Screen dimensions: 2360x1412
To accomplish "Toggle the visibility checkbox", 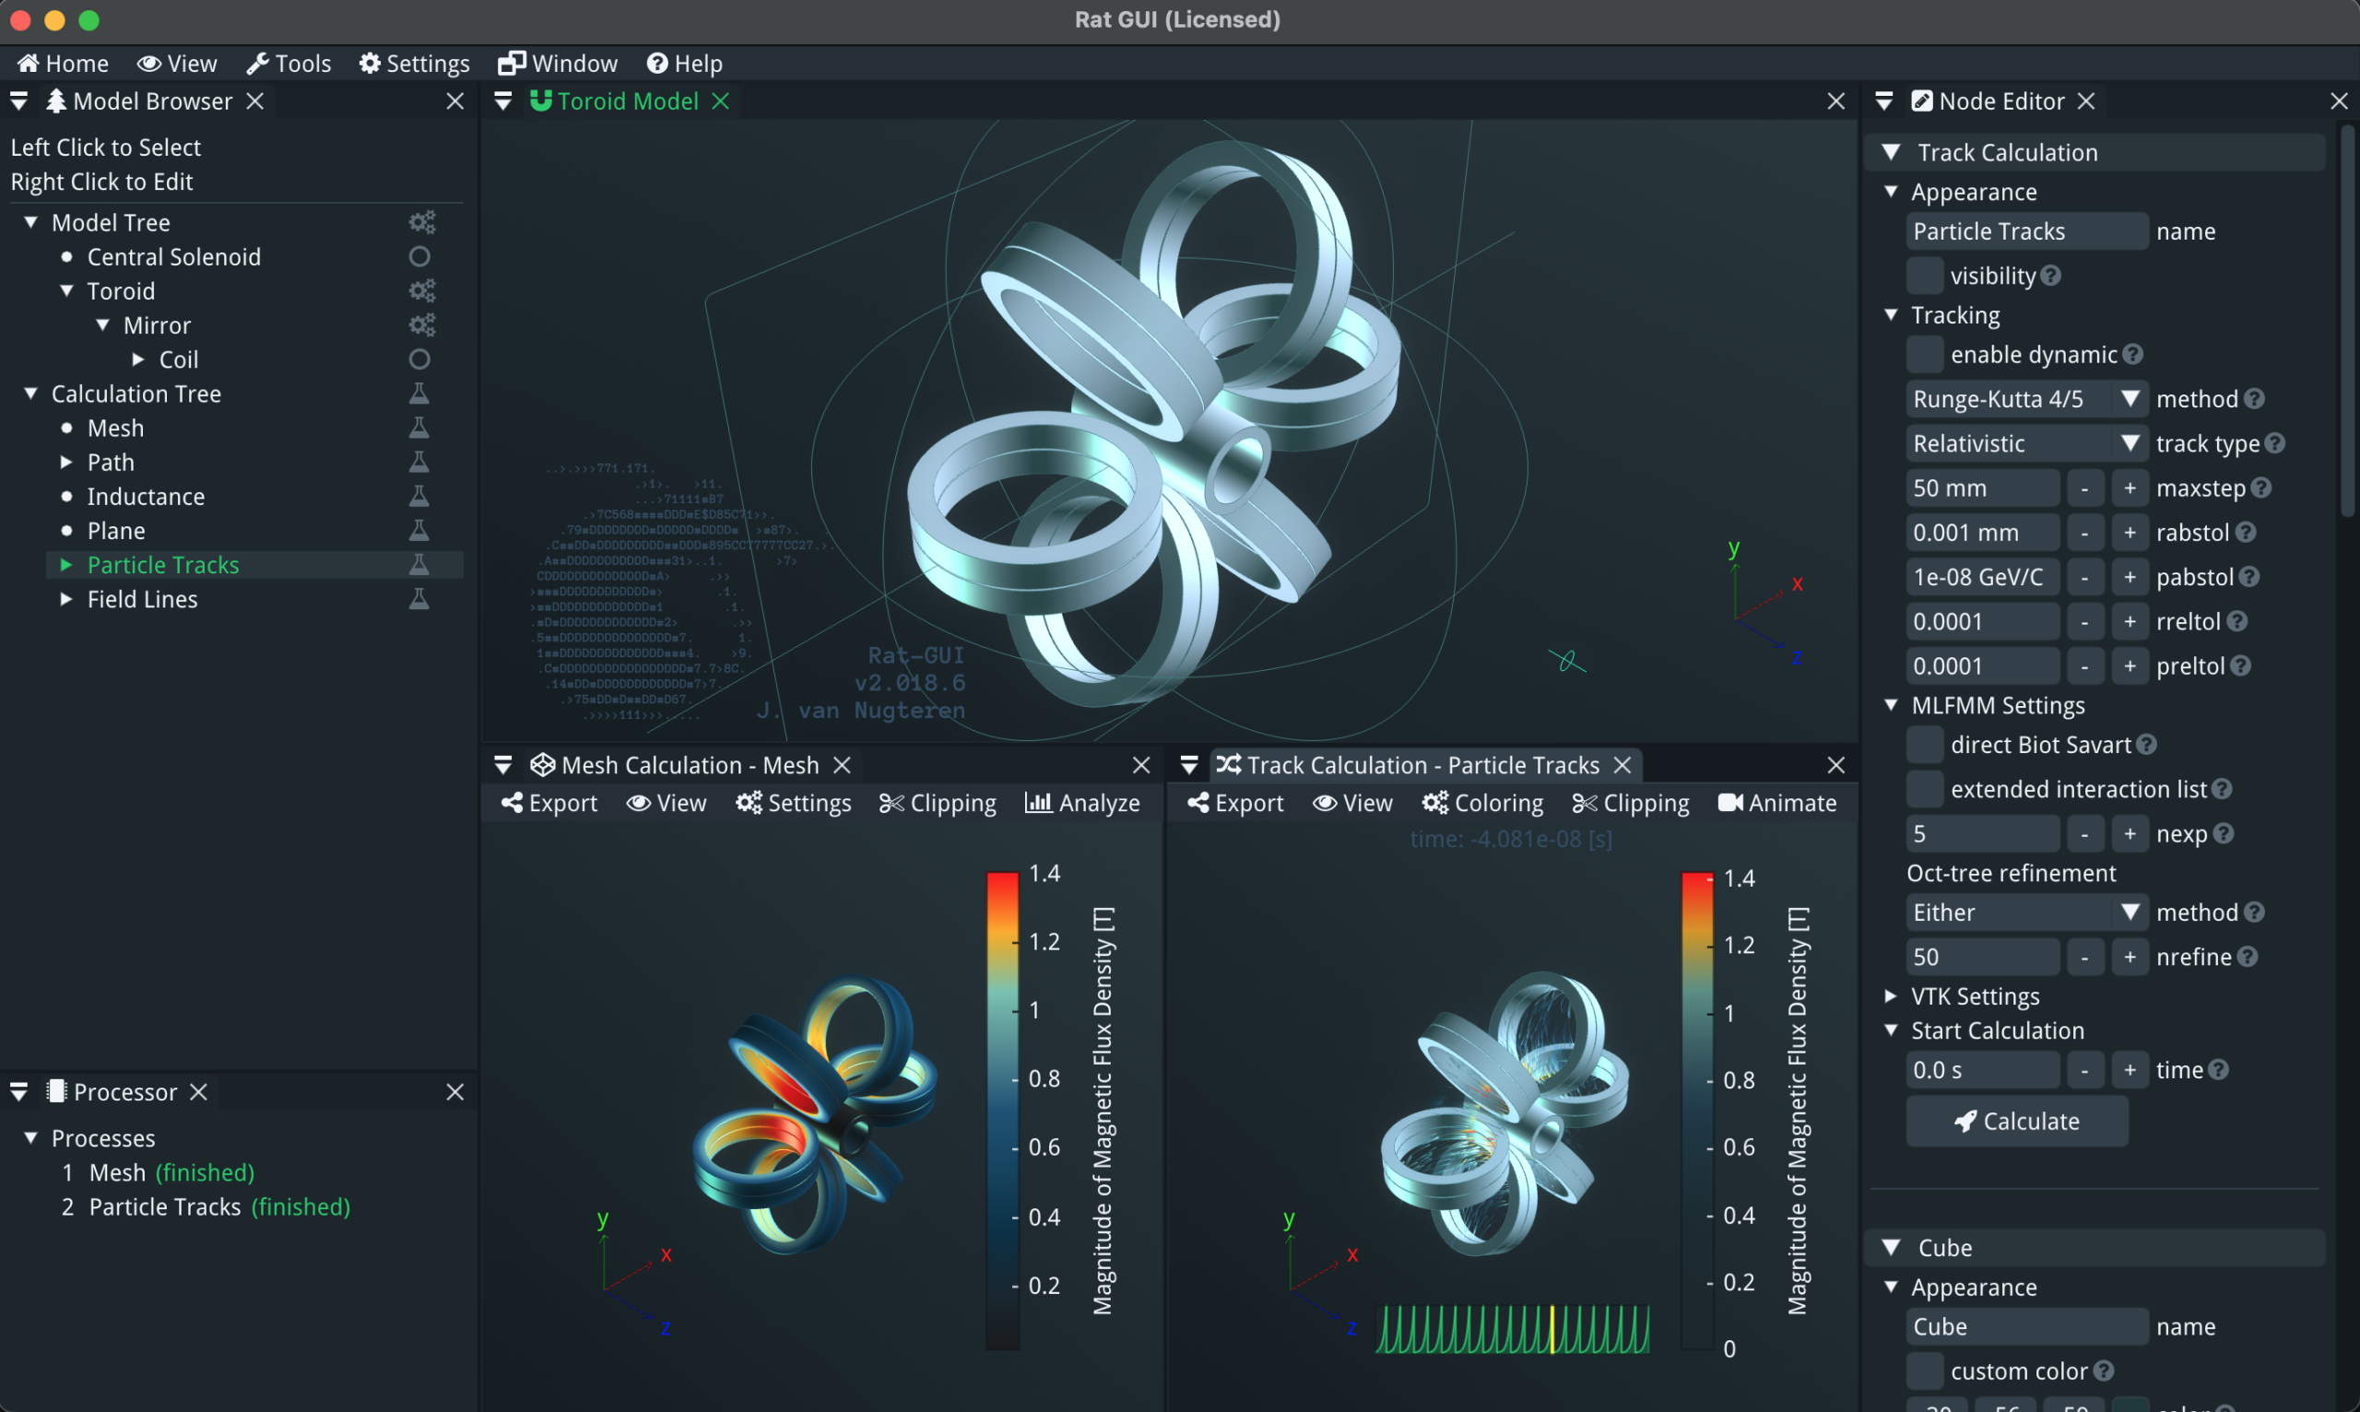I will pyautogui.click(x=1924, y=276).
